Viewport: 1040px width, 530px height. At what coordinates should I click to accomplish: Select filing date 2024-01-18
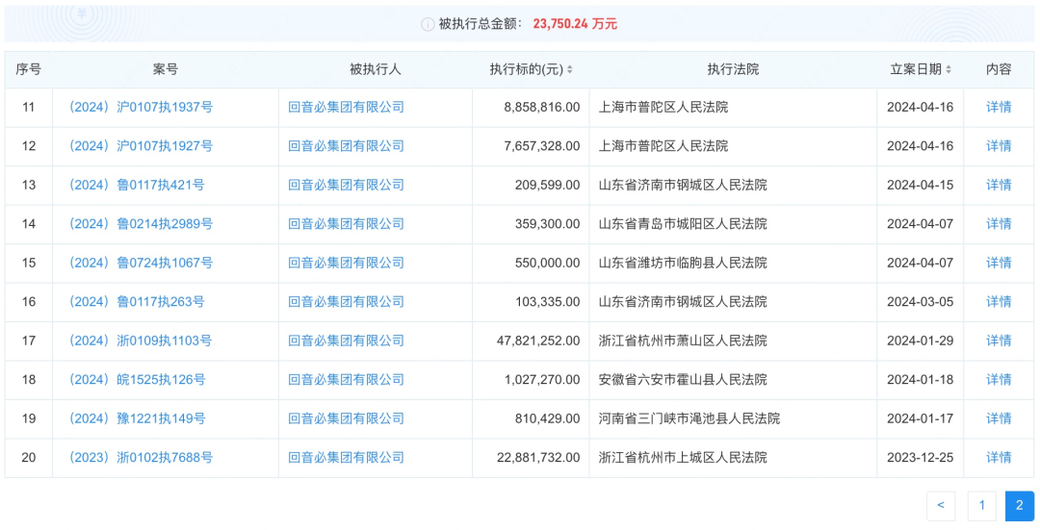coord(920,380)
